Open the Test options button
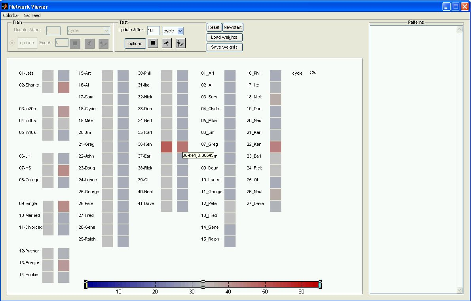The height and width of the screenshot is (301, 471). [135, 43]
